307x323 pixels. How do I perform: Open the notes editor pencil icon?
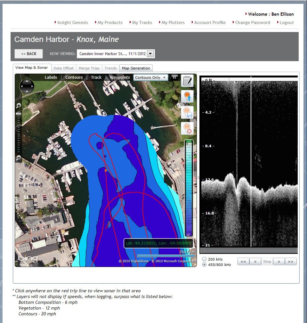[x=187, y=81]
